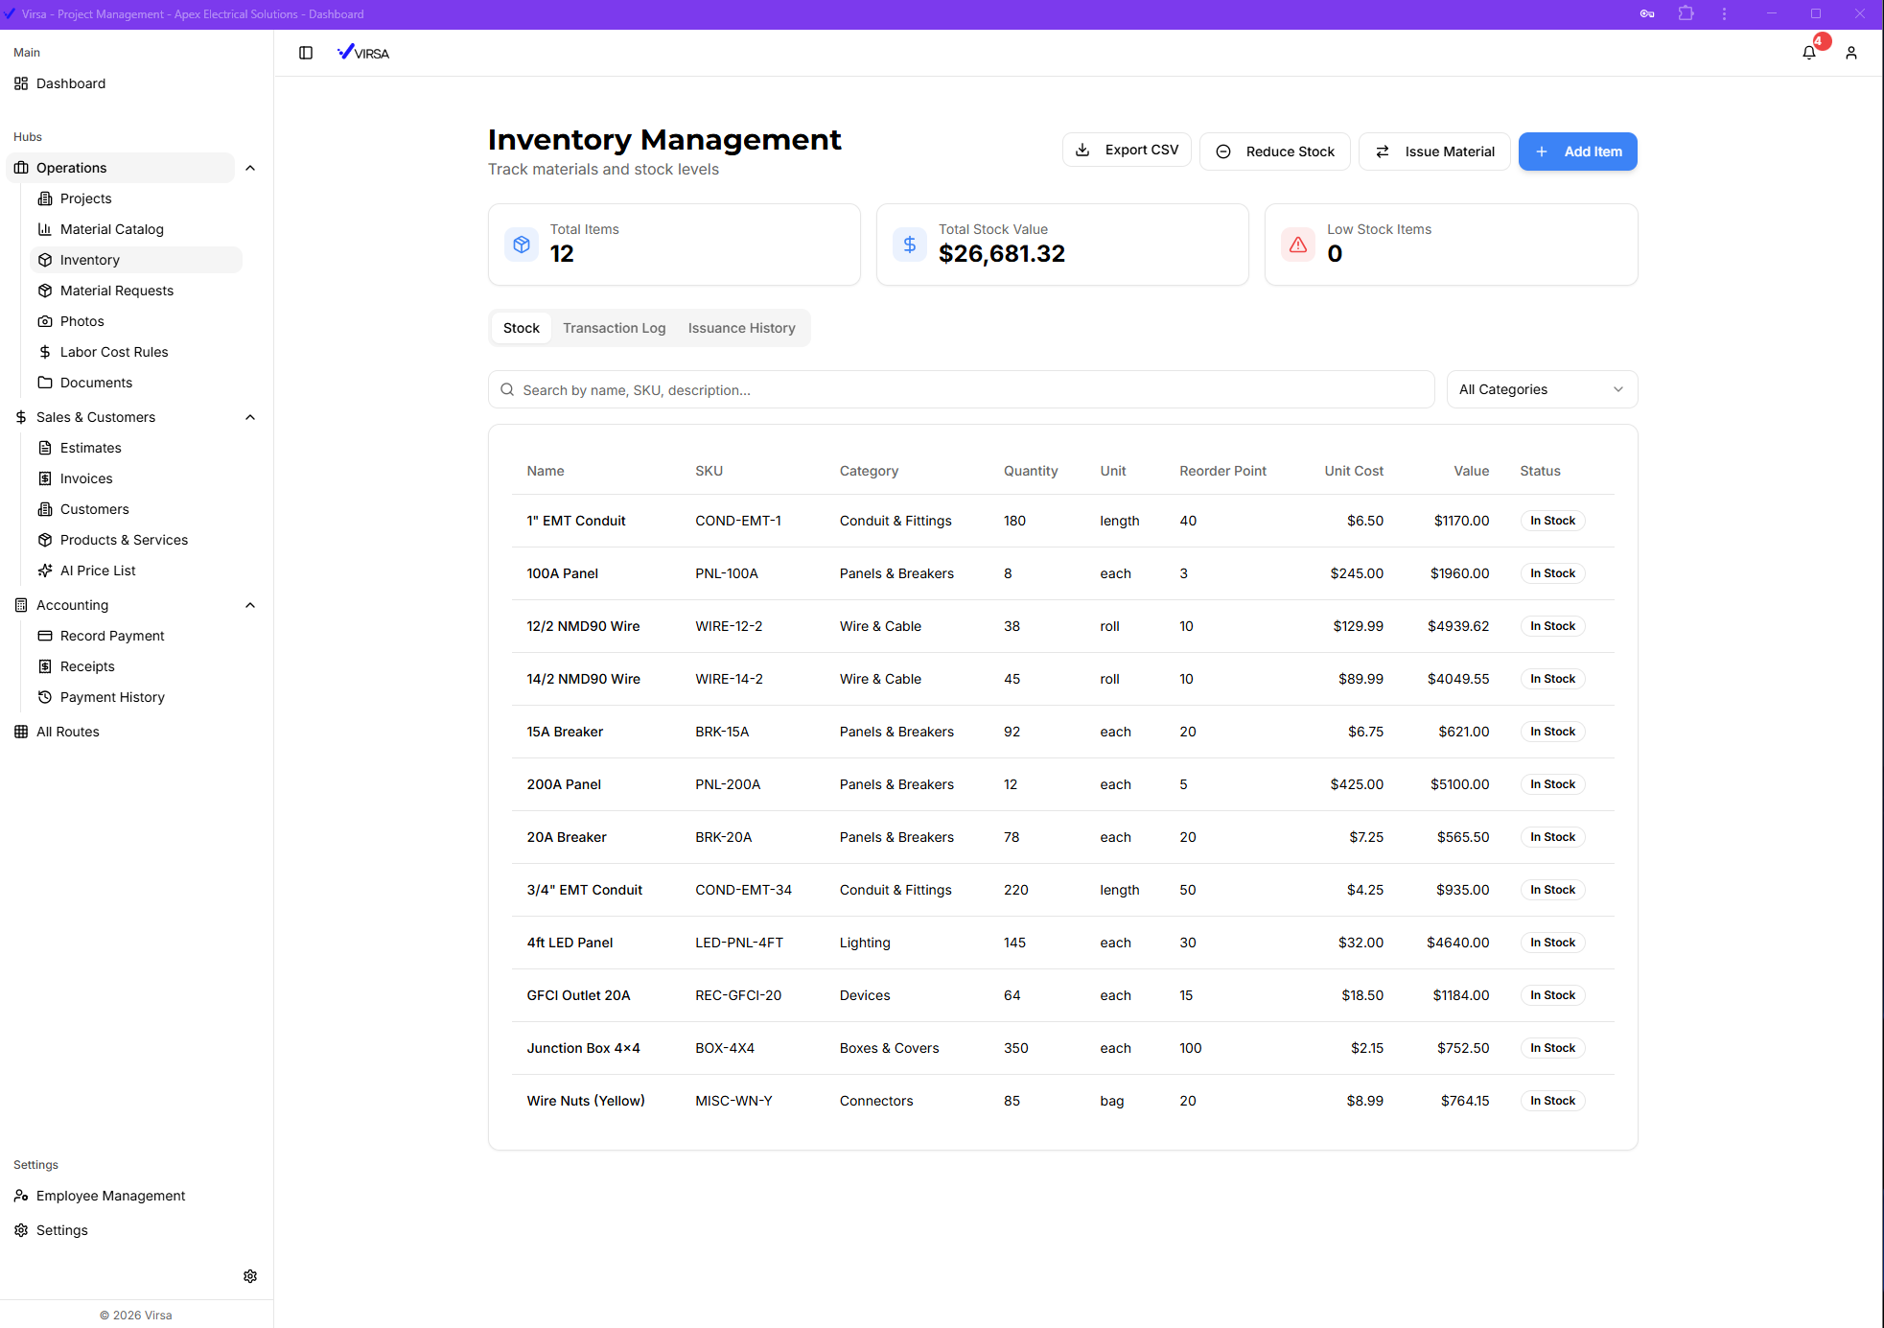Click the Status column header
This screenshot has width=1884, height=1328.
(1540, 471)
